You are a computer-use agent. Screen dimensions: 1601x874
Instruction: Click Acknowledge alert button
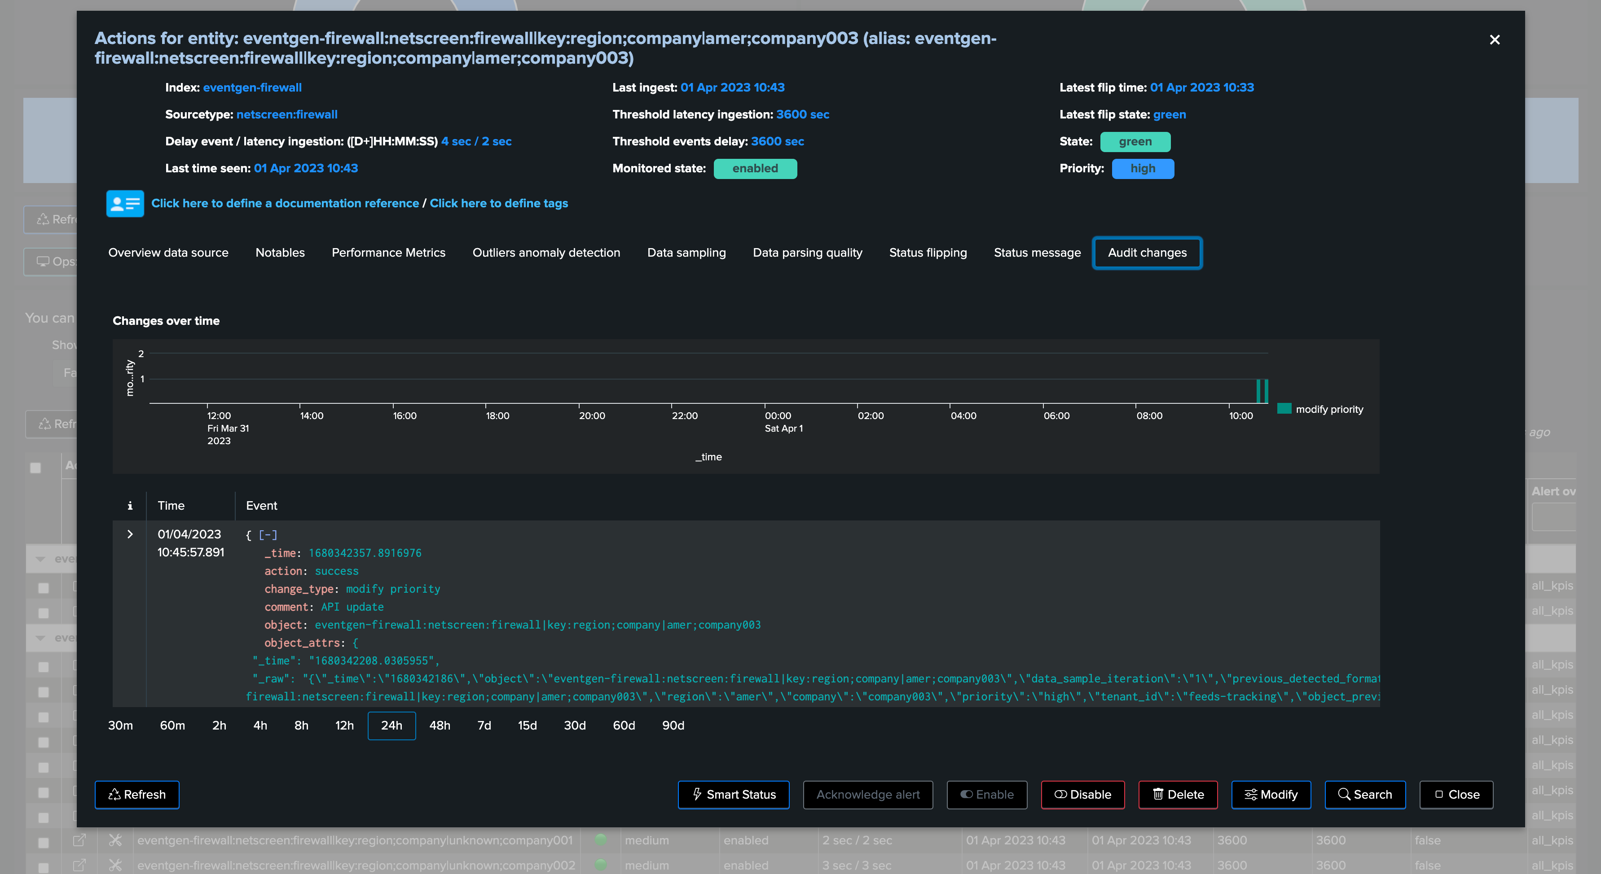click(x=868, y=795)
